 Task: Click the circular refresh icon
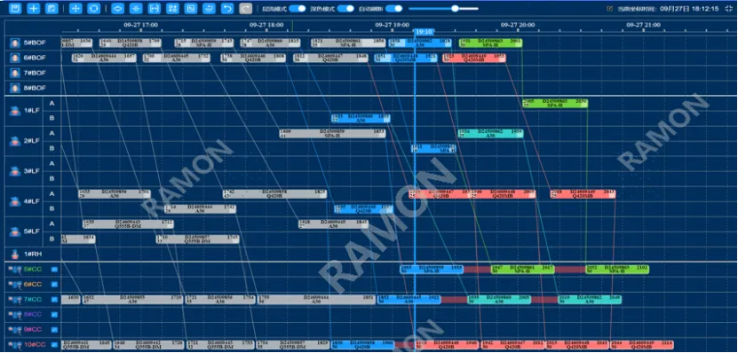click(93, 9)
